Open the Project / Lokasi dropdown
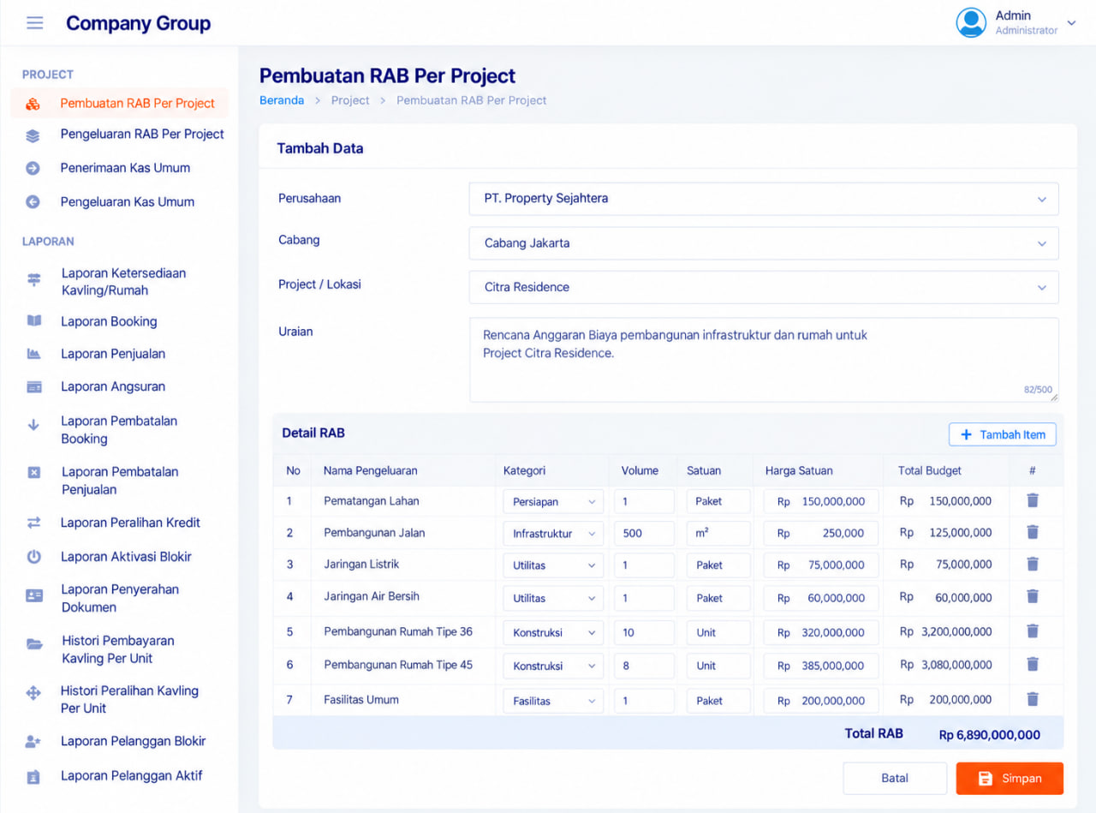The height and width of the screenshot is (813, 1096). pos(764,287)
